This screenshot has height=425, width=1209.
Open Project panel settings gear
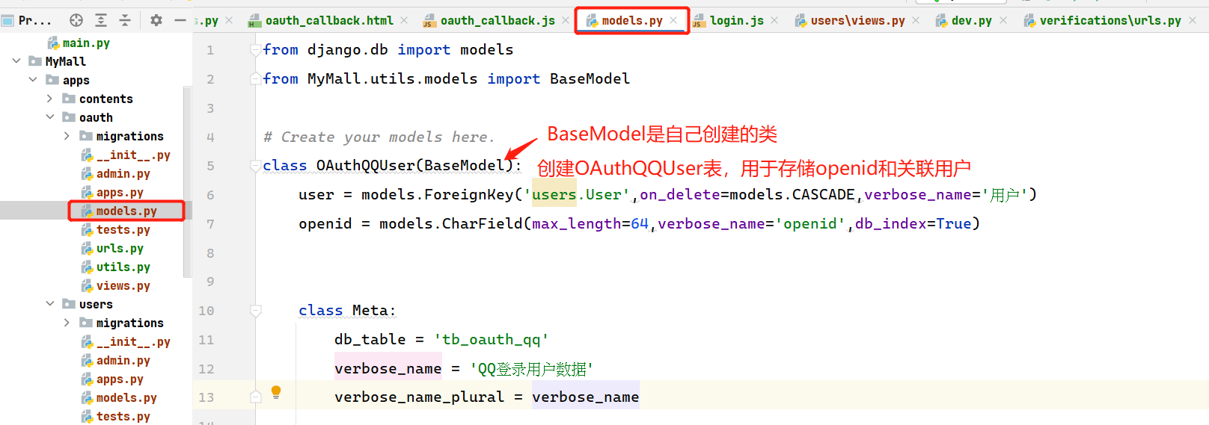point(156,20)
